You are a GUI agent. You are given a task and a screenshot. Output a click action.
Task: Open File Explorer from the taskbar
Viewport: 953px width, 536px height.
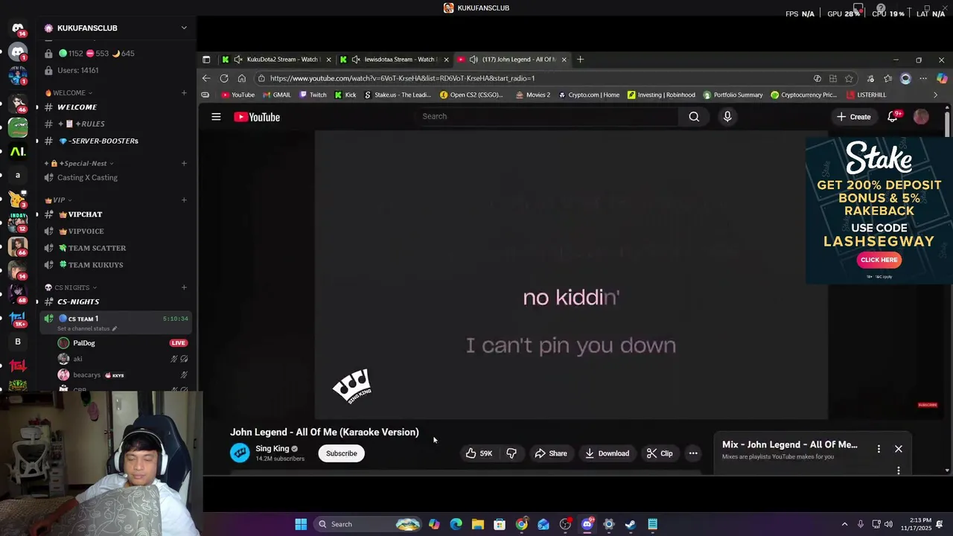pos(477,524)
